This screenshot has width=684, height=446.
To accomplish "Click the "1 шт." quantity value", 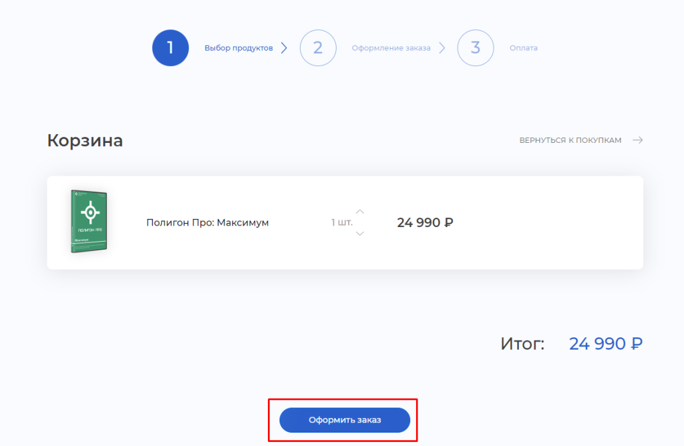I will pyautogui.click(x=341, y=222).
